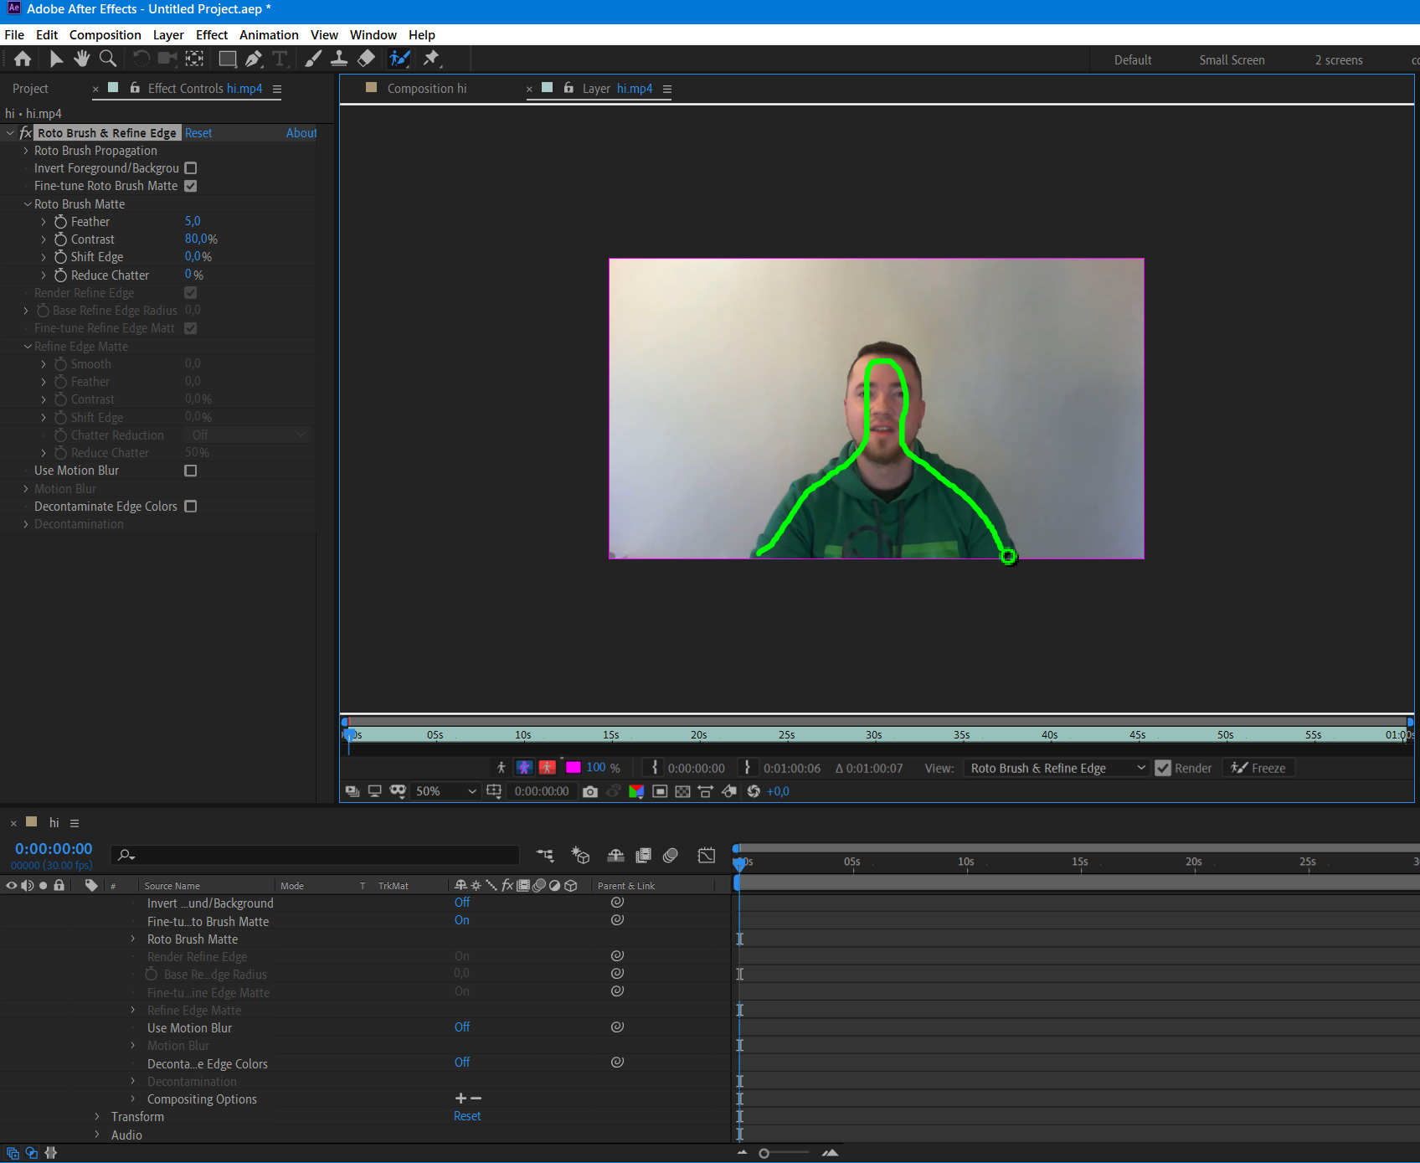Click Set Out point bracket button

tap(747, 768)
